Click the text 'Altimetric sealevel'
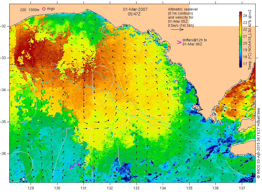This screenshot has width=262, height=192. [x=183, y=9]
